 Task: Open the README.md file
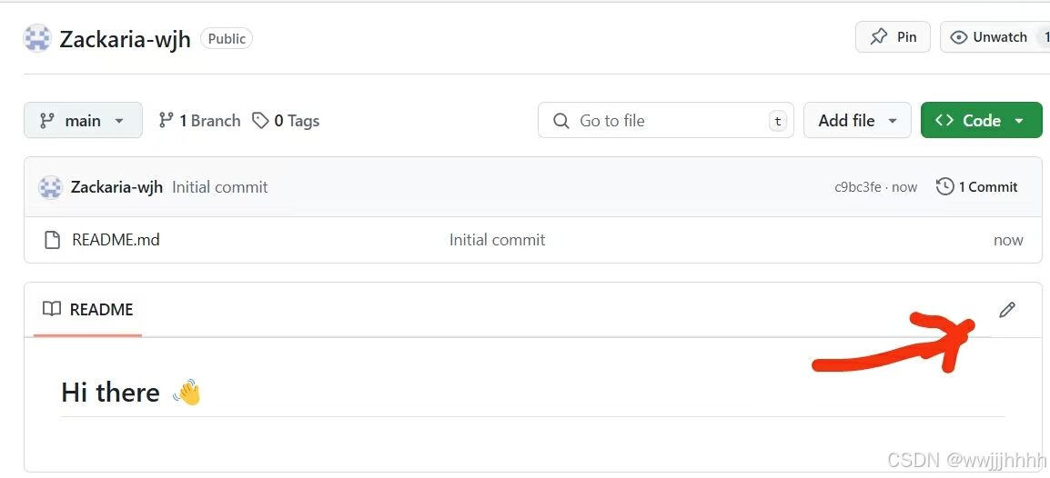pos(116,240)
